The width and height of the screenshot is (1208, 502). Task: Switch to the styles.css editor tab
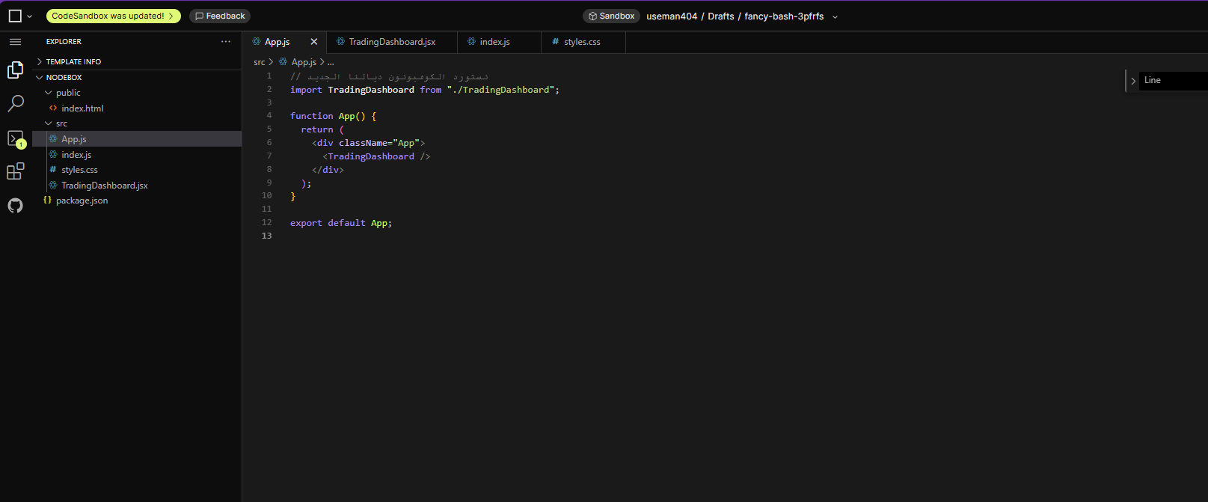[x=582, y=42]
